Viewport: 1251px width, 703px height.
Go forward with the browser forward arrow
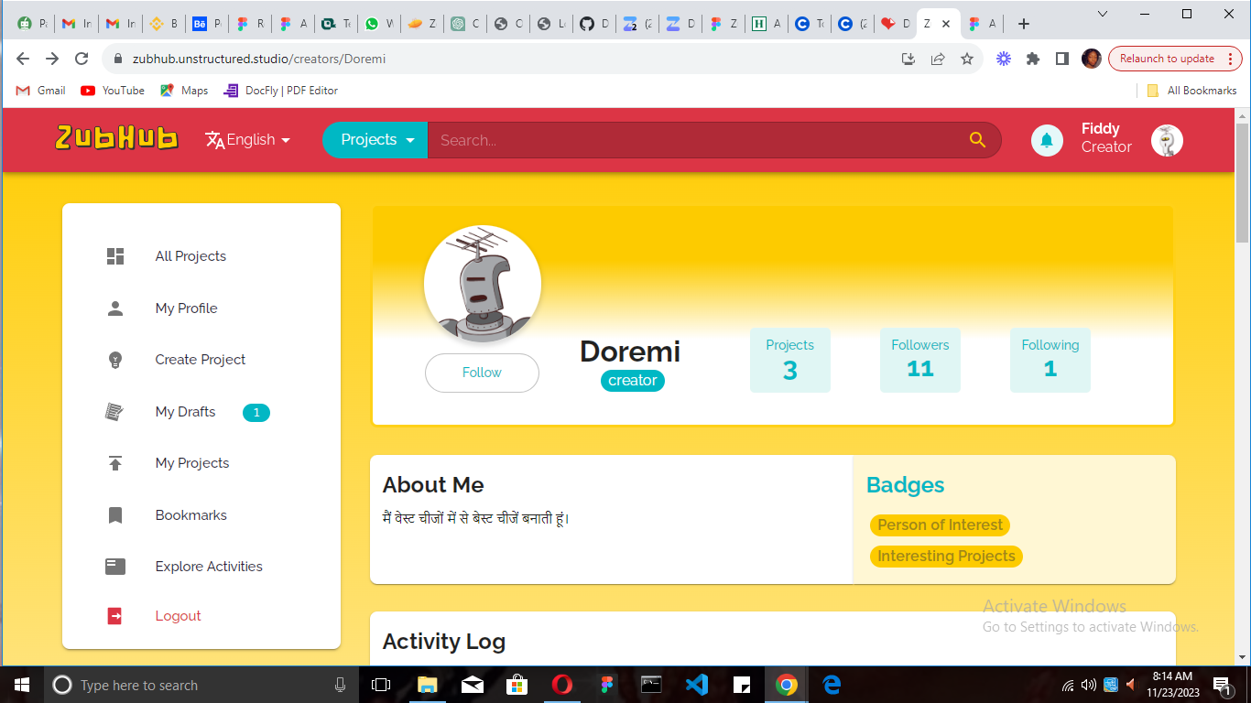(x=52, y=59)
